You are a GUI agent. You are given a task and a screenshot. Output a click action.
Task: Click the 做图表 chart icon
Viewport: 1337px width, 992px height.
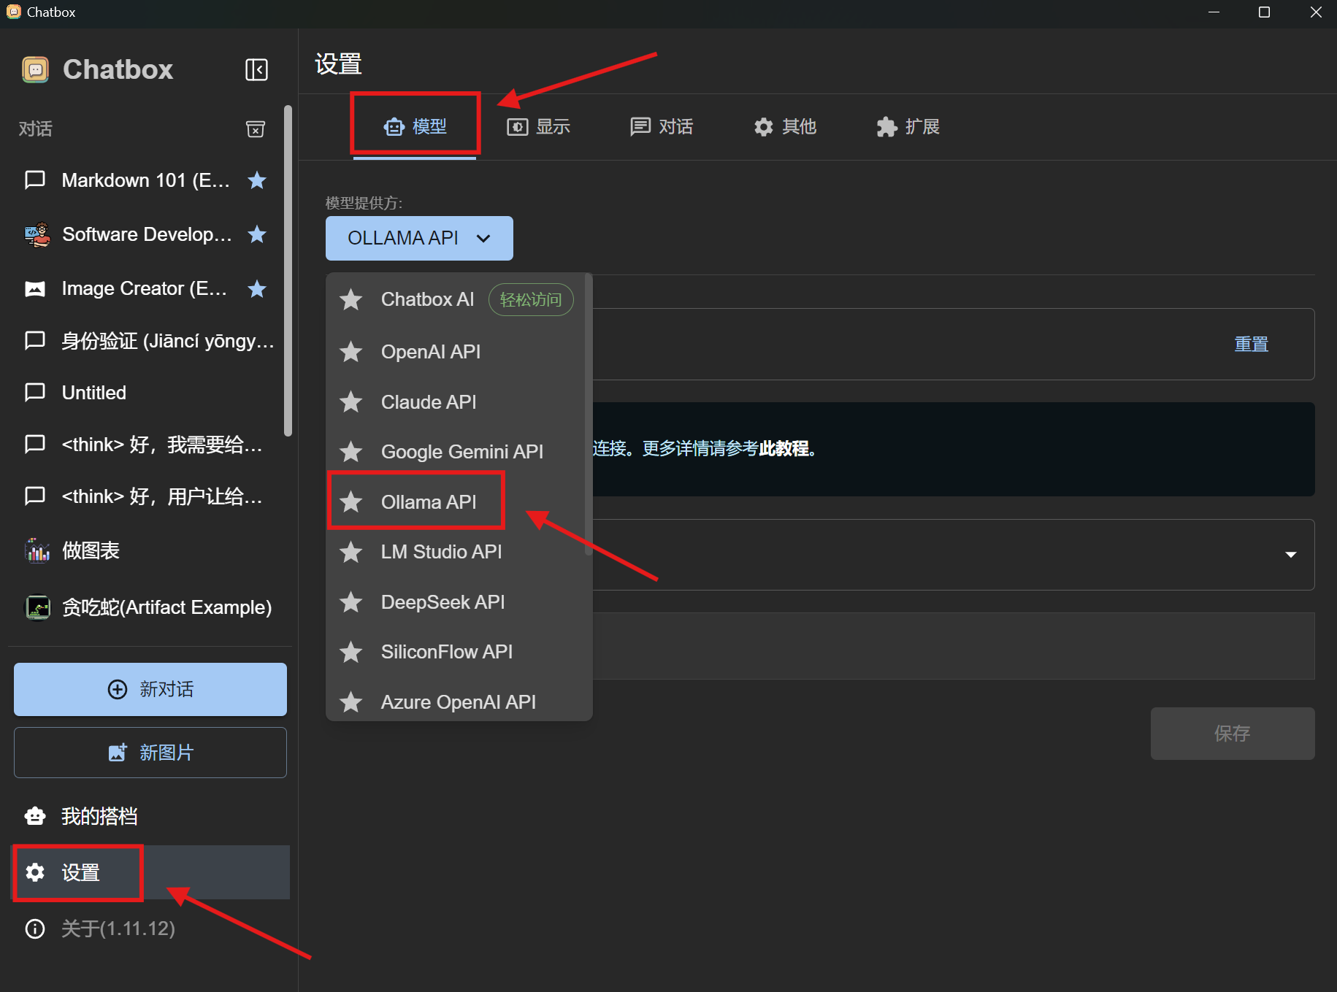tap(37, 550)
